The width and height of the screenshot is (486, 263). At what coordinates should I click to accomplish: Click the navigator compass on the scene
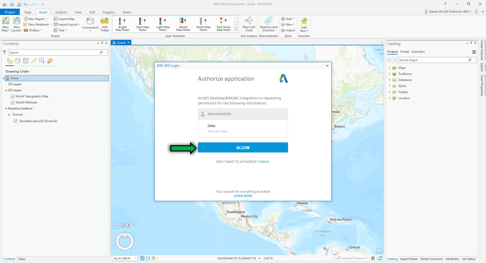125,241
